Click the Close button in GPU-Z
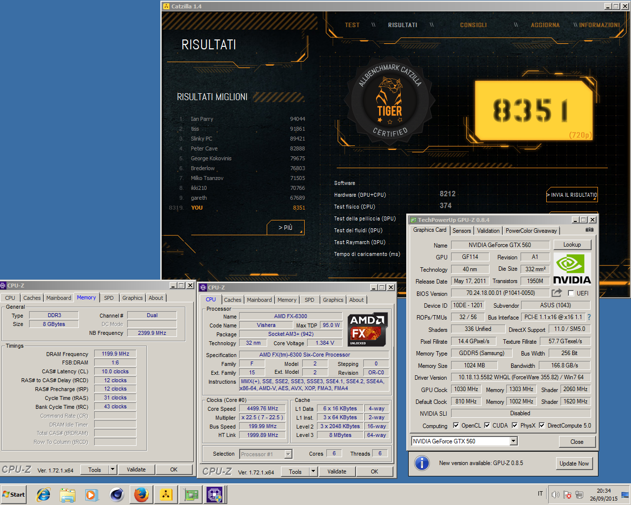The height and width of the screenshot is (505, 631). tap(577, 441)
